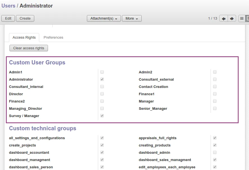
Task: Toggle the Consultant_external checkbox
Action: (215, 79)
